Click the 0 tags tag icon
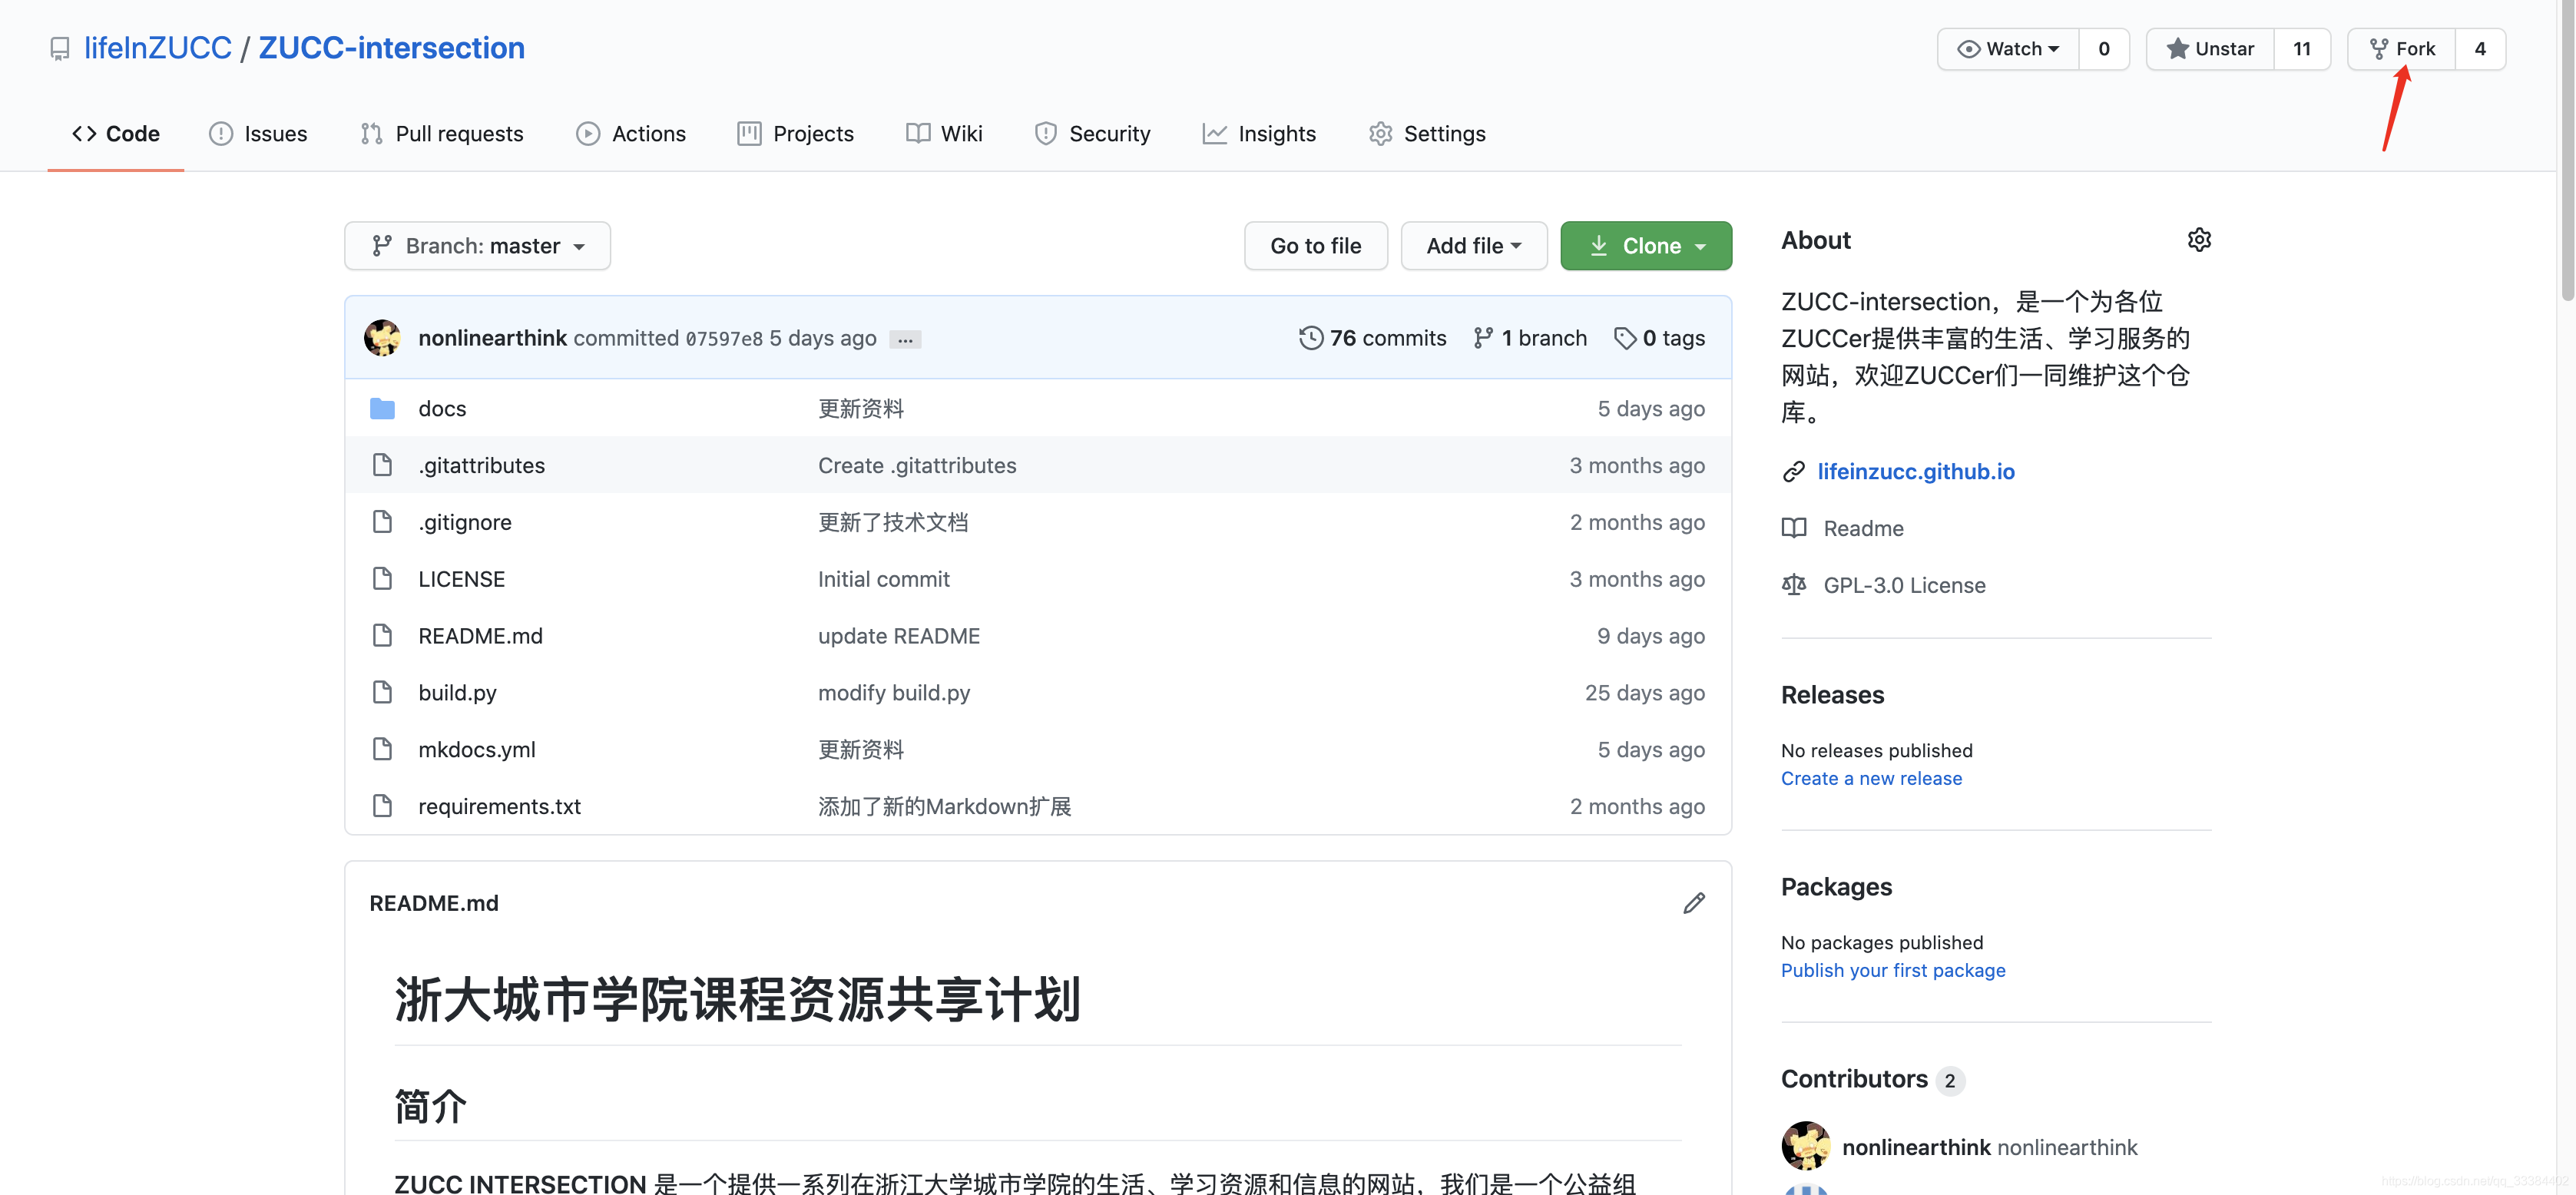The width and height of the screenshot is (2576, 1195). point(1625,338)
